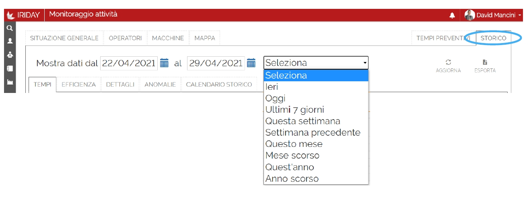
Task: Open calendar picker for the start date
Action: [164, 63]
